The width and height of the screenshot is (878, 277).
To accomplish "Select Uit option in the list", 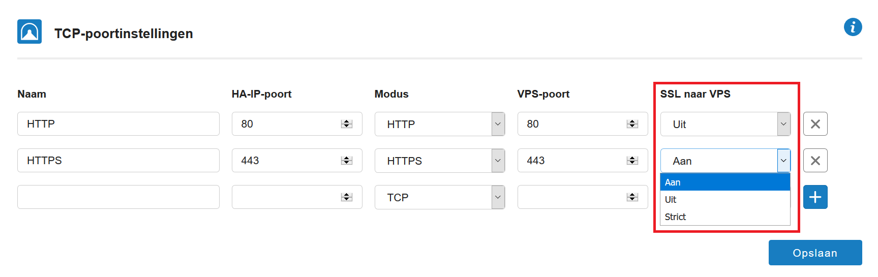I will [725, 199].
